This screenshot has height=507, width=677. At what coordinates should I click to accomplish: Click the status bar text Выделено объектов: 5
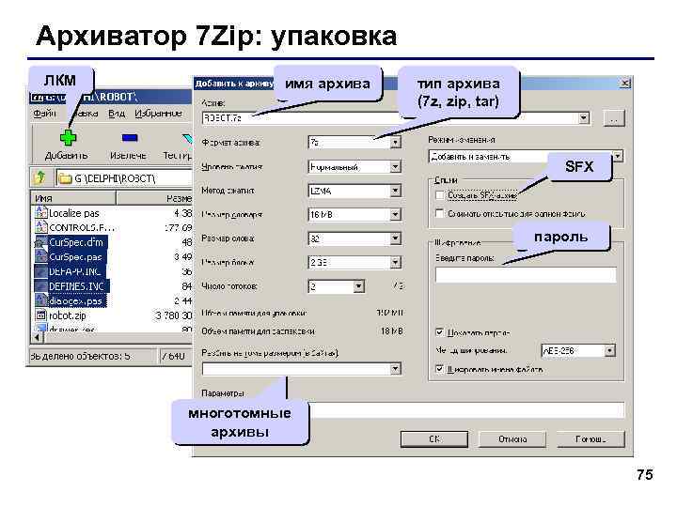[x=80, y=356]
